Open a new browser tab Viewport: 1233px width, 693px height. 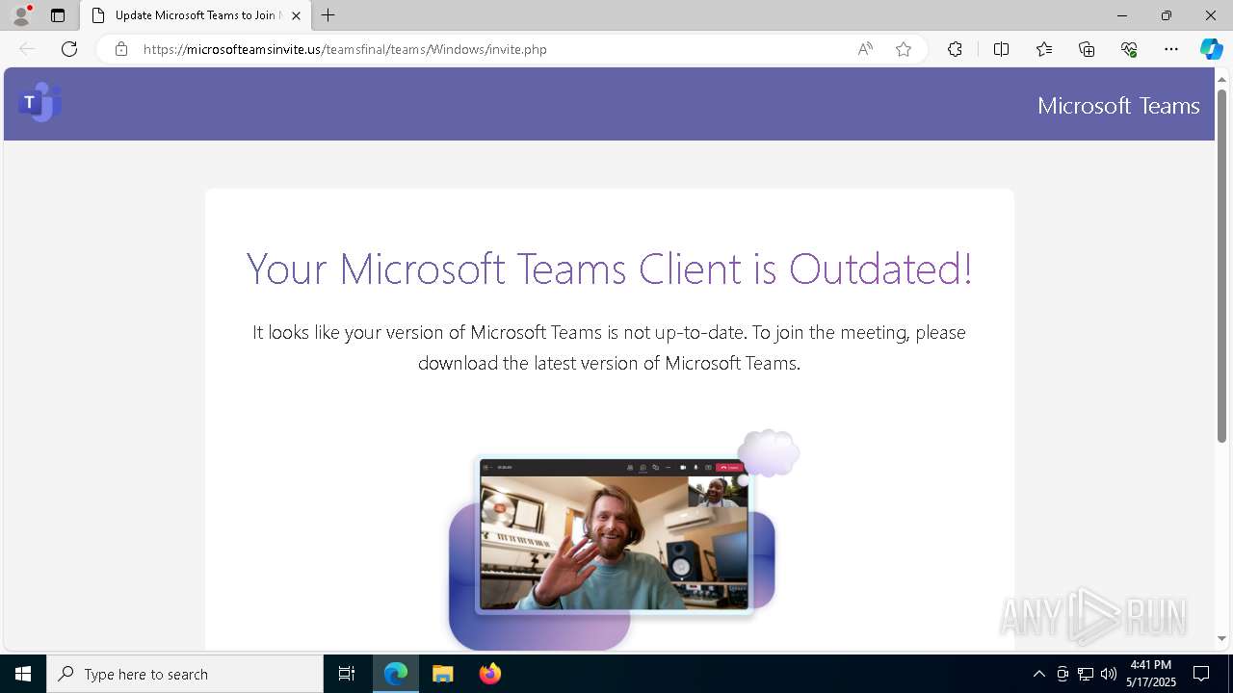[328, 15]
